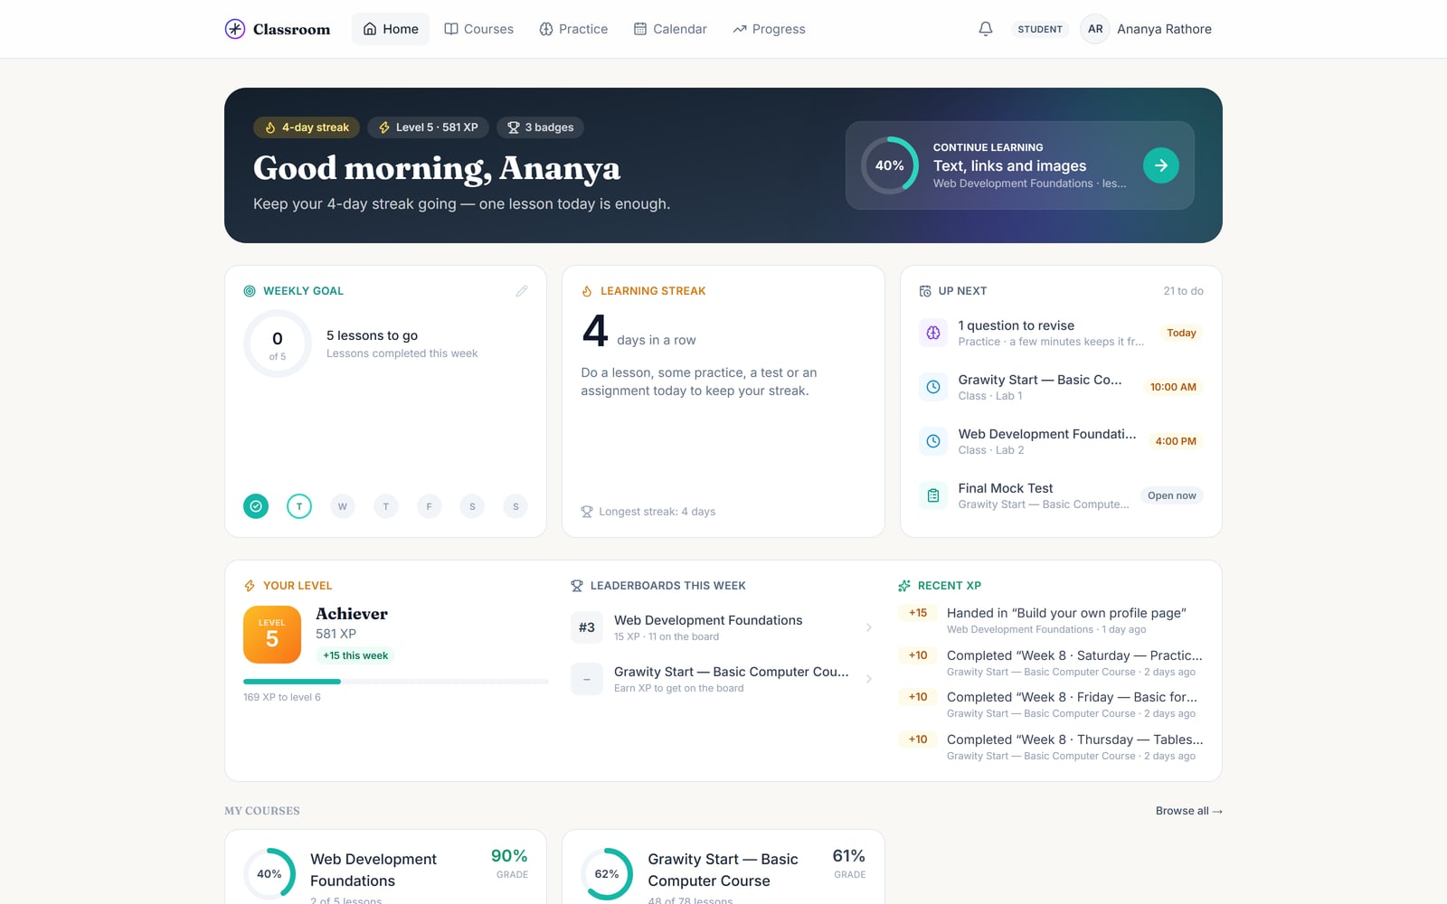Click clock icon beside 10:00 AM class
1447x904 pixels.
click(x=933, y=387)
